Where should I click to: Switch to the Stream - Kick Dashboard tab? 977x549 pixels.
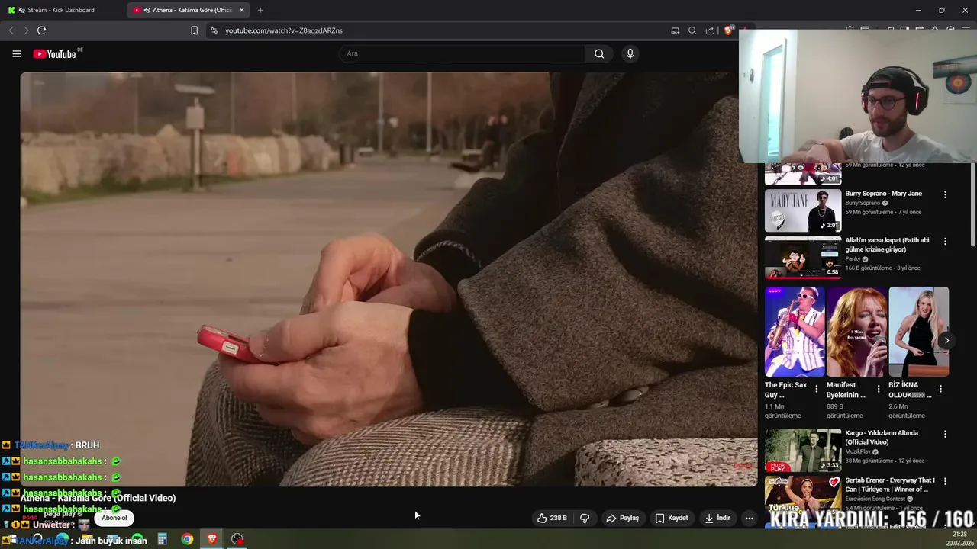tap(63, 10)
